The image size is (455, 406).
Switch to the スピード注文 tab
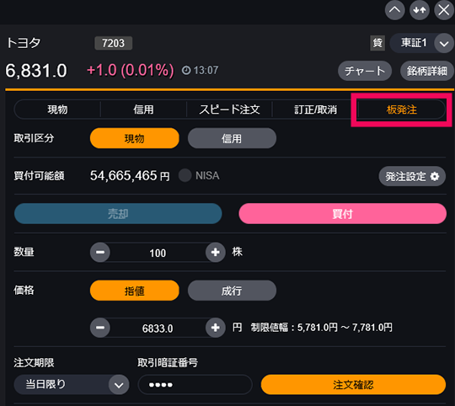229,110
